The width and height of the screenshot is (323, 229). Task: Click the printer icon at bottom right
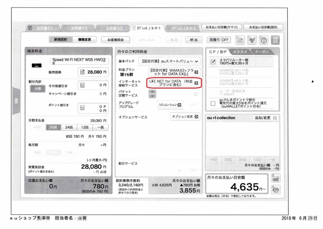coord(276,189)
